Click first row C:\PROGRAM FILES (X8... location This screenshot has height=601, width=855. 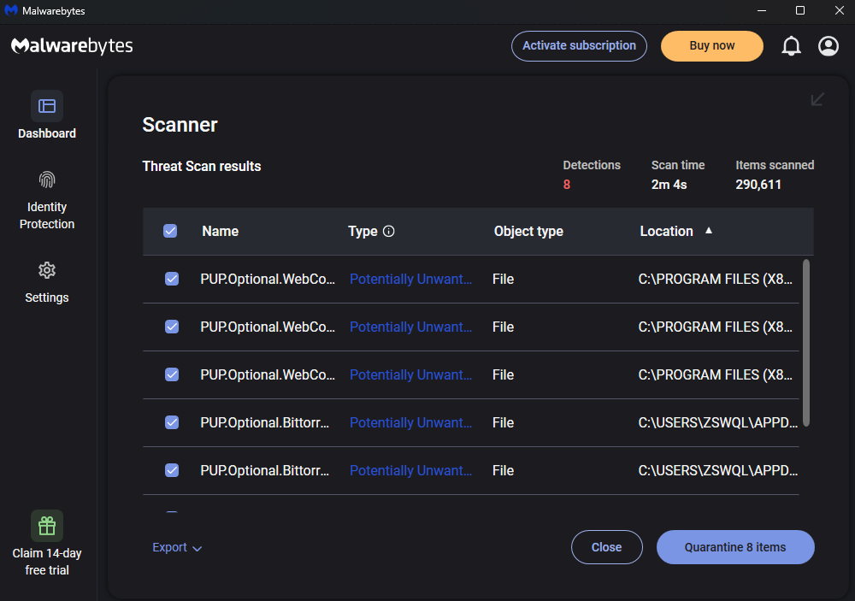[716, 280]
